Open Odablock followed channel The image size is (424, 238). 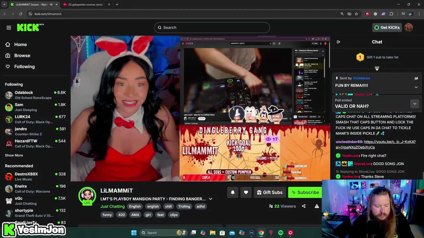pos(35,95)
